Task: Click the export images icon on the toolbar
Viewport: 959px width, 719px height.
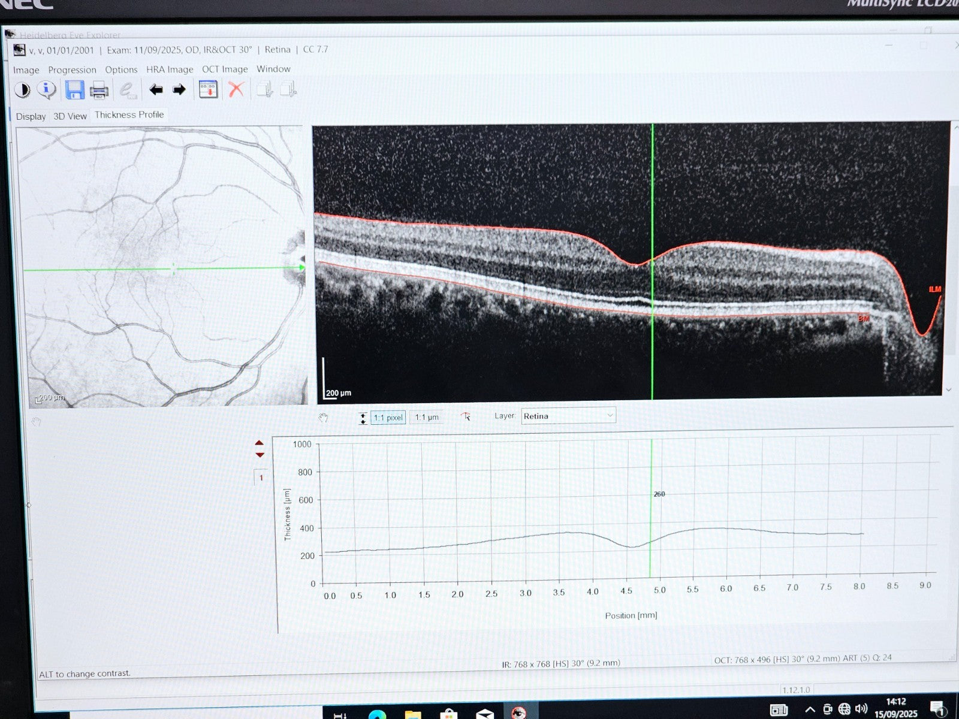Action: pyautogui.click(x=264, y=89)
